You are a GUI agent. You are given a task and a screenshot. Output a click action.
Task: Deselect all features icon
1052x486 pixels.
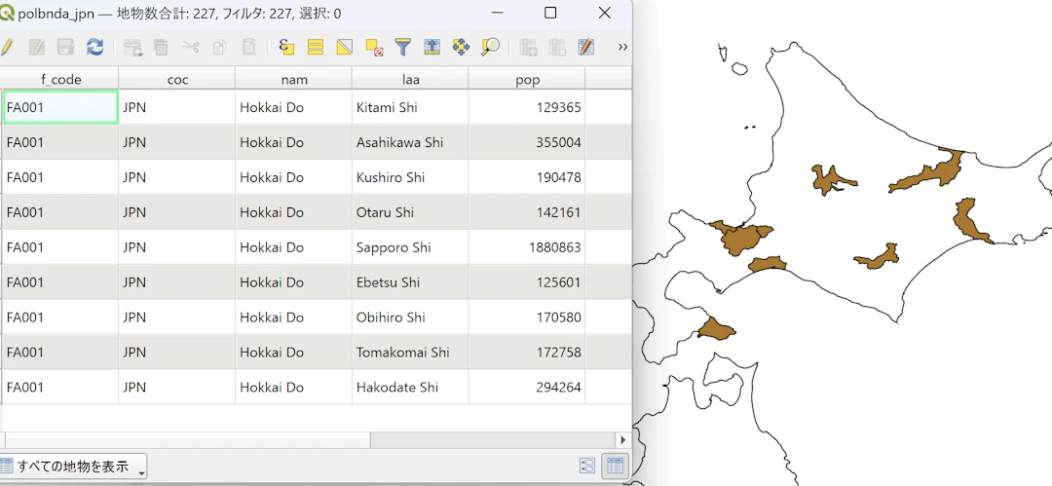point(374,47)
